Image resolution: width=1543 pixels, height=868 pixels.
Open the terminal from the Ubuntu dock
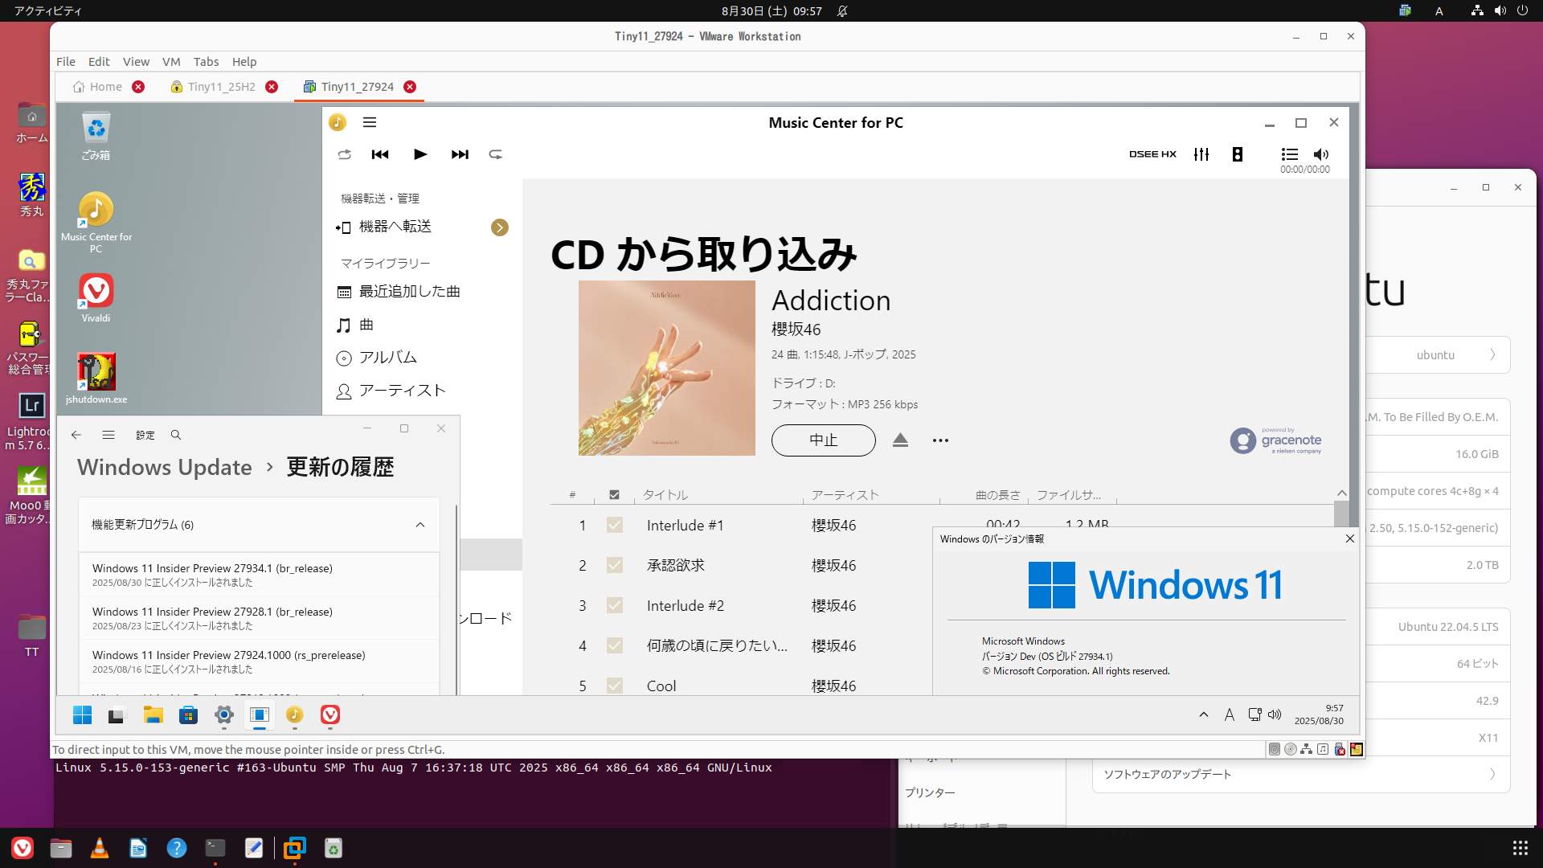point(215,848)
